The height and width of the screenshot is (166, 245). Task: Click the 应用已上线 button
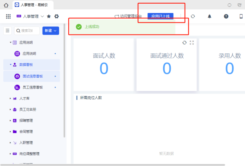[160, 16]
